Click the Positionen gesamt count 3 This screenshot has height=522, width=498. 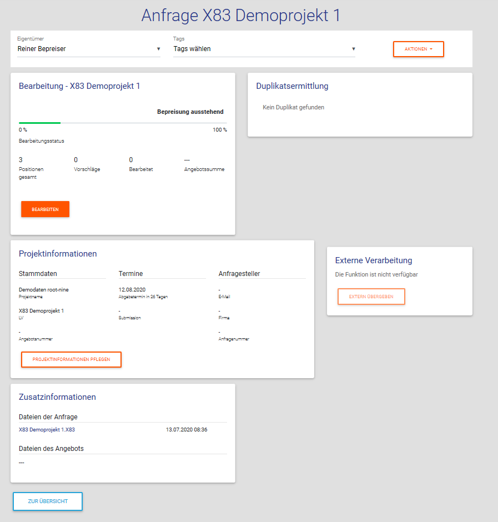click(21, 160)
